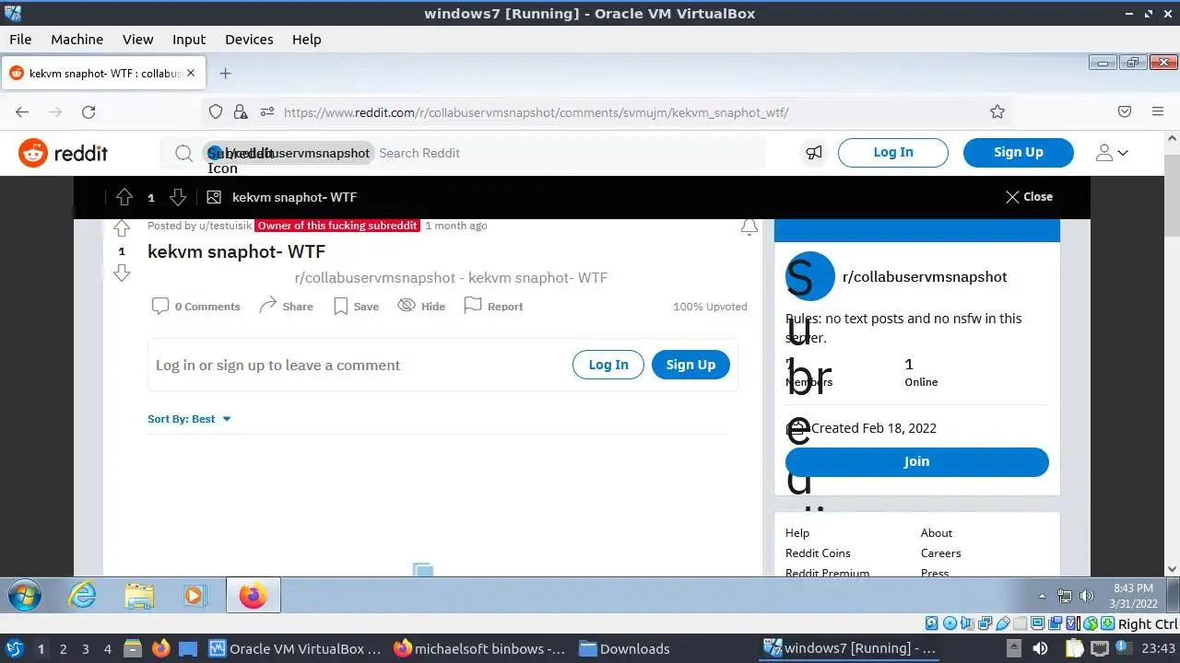Click VirtualBox USB status icon
Screen dimensions: 1180x663
(x=1003, y=624)
